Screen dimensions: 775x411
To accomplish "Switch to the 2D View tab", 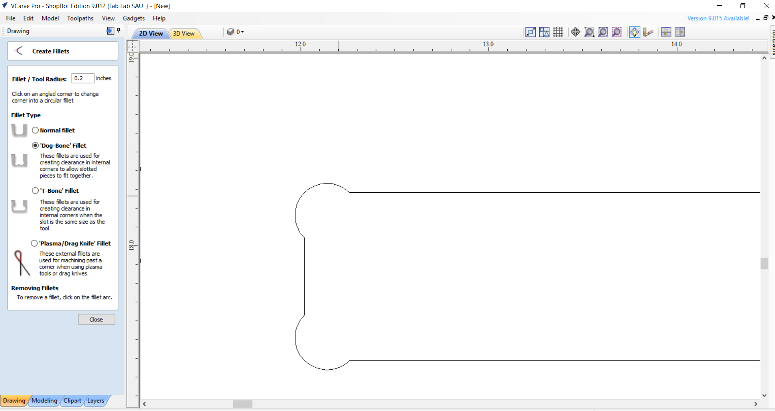I will pos(151,33).
